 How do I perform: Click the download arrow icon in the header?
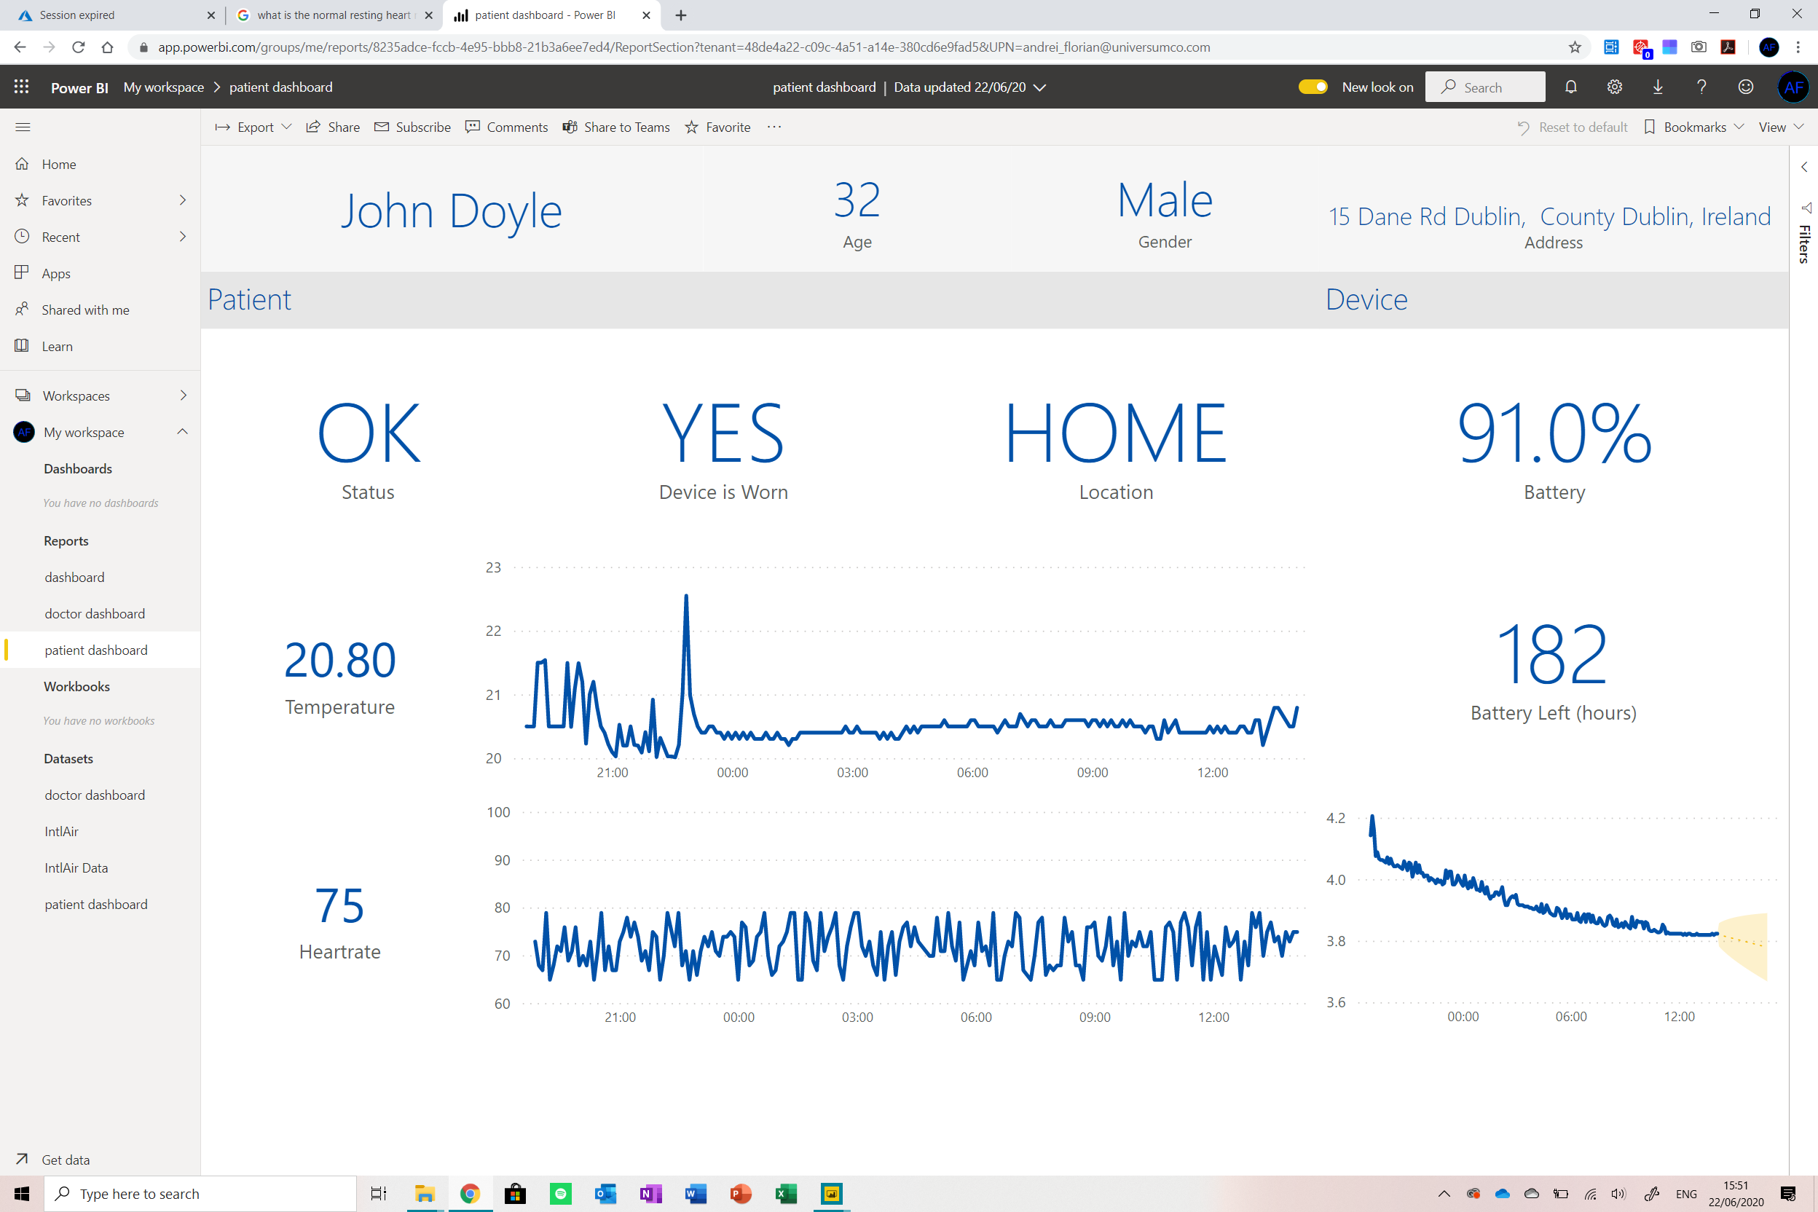pyautogui.click(x=1657, y=87)
